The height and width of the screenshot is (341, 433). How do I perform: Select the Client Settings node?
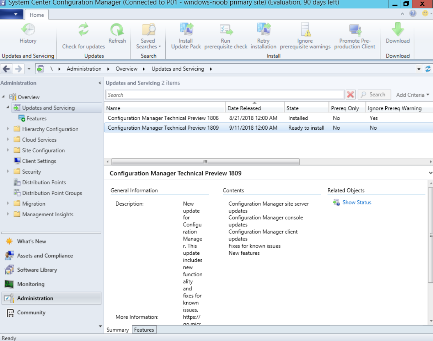click(x=35, y=161)
